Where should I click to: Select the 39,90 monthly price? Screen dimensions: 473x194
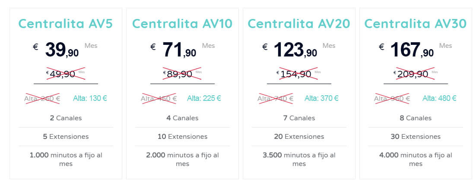(62, 50)
